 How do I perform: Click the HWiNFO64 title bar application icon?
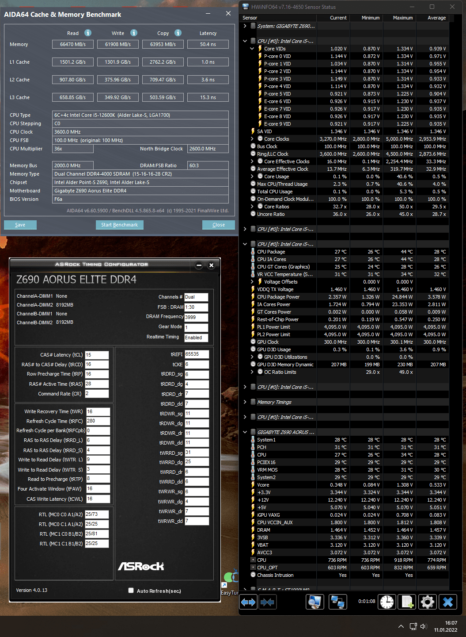[x=246, y=7]
